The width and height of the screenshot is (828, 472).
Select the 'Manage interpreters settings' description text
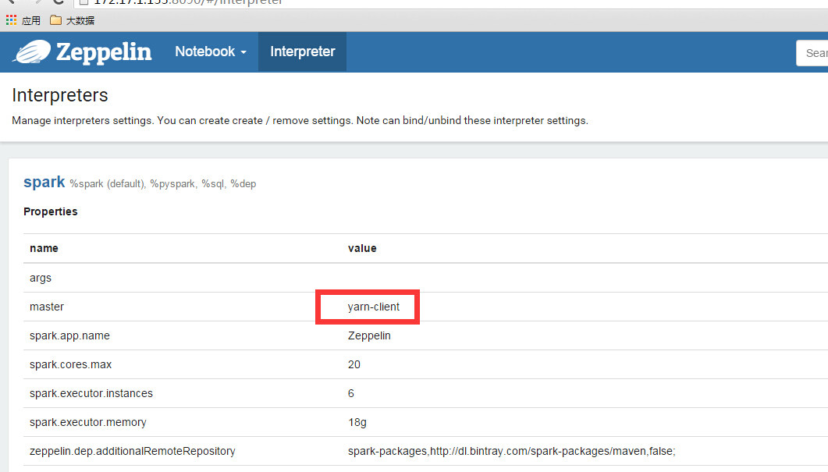point(300,120)
